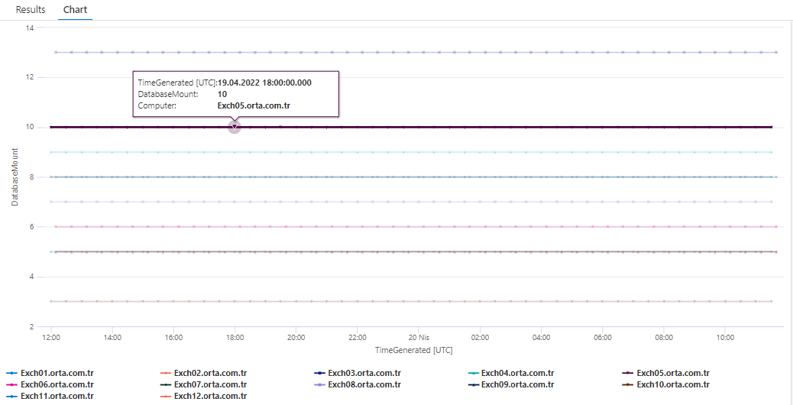Click 'Exch05.orta.com.tr' text in the tooltip
The image size is (793, 405).
[x=254, y=105]
